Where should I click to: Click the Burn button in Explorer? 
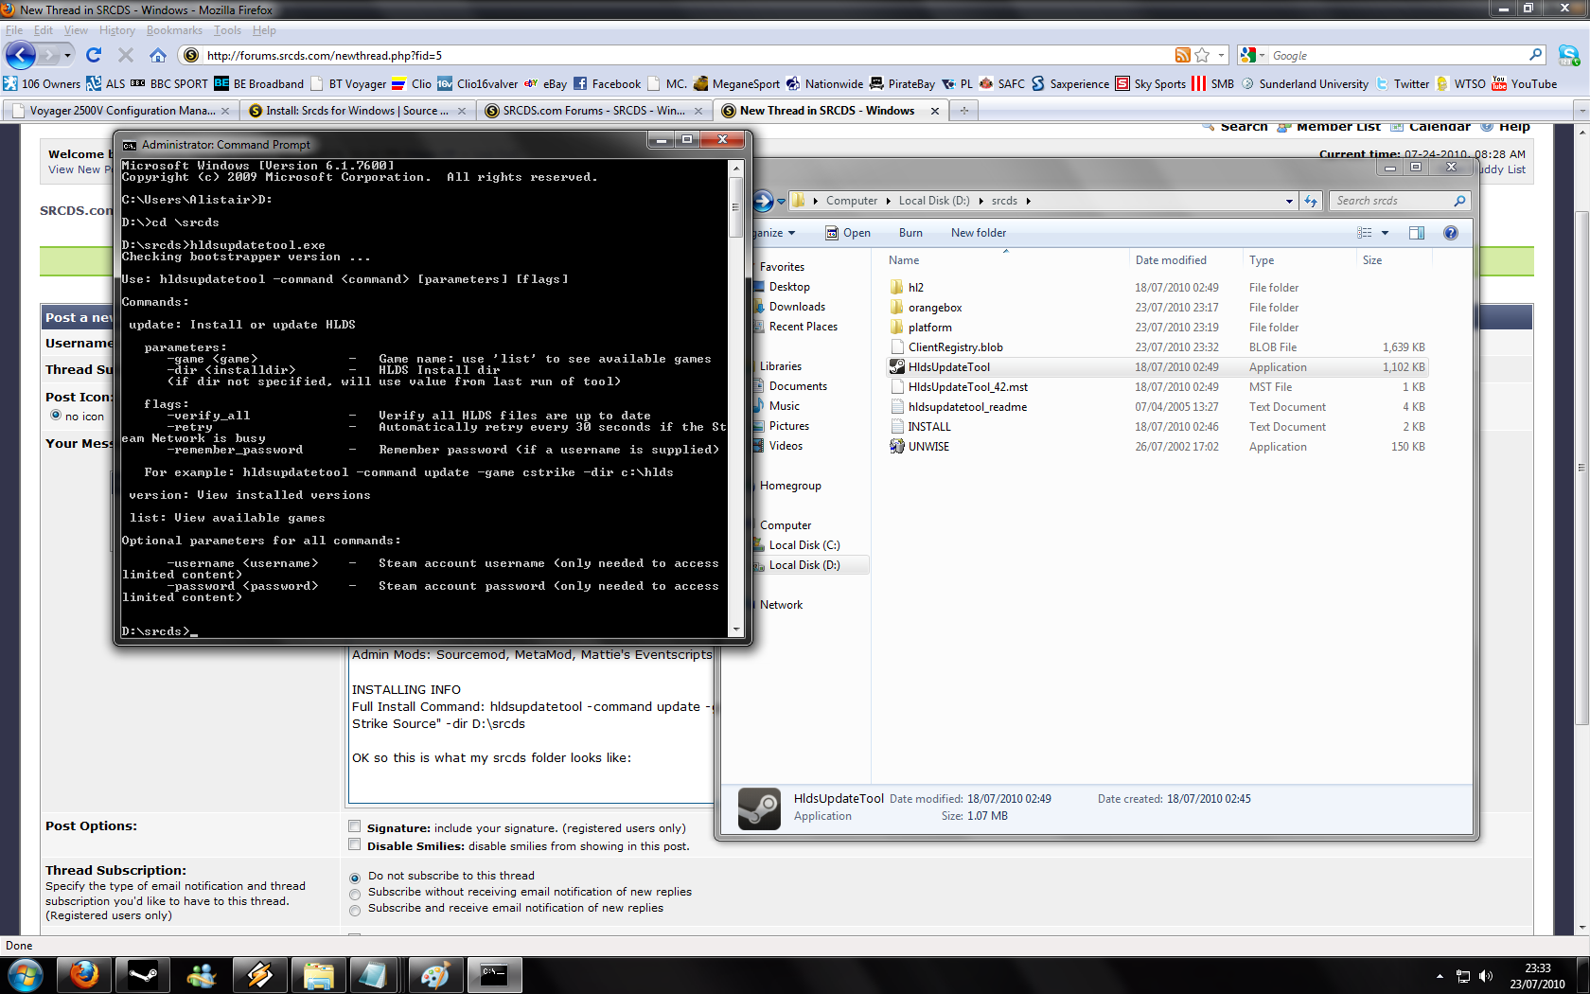coord(910,233)
